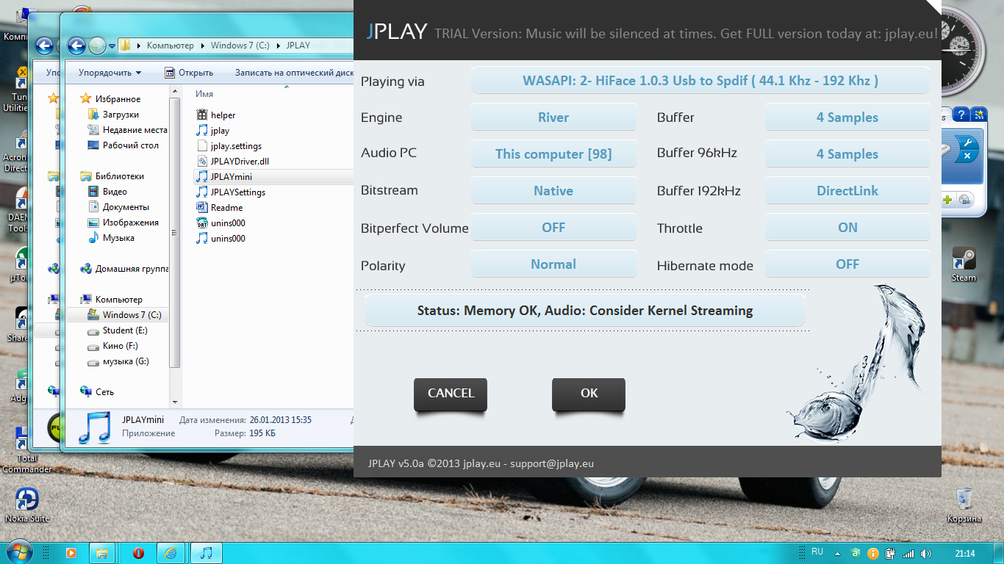1004x564 pixels.
Task: Change Bitstream setting from Native
Action: pos(553,191)
